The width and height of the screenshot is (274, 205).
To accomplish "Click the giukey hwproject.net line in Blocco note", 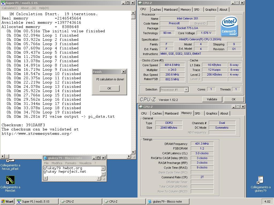I will [65, 172].
